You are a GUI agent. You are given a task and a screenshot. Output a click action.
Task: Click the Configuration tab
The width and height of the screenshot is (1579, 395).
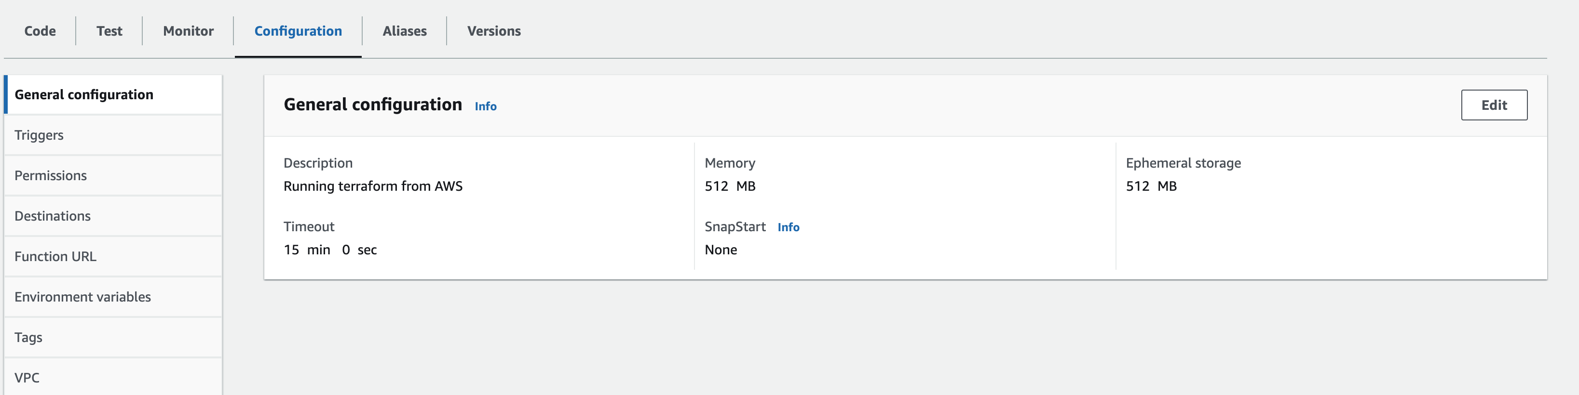pyautogui.click(x=298, y=31)
